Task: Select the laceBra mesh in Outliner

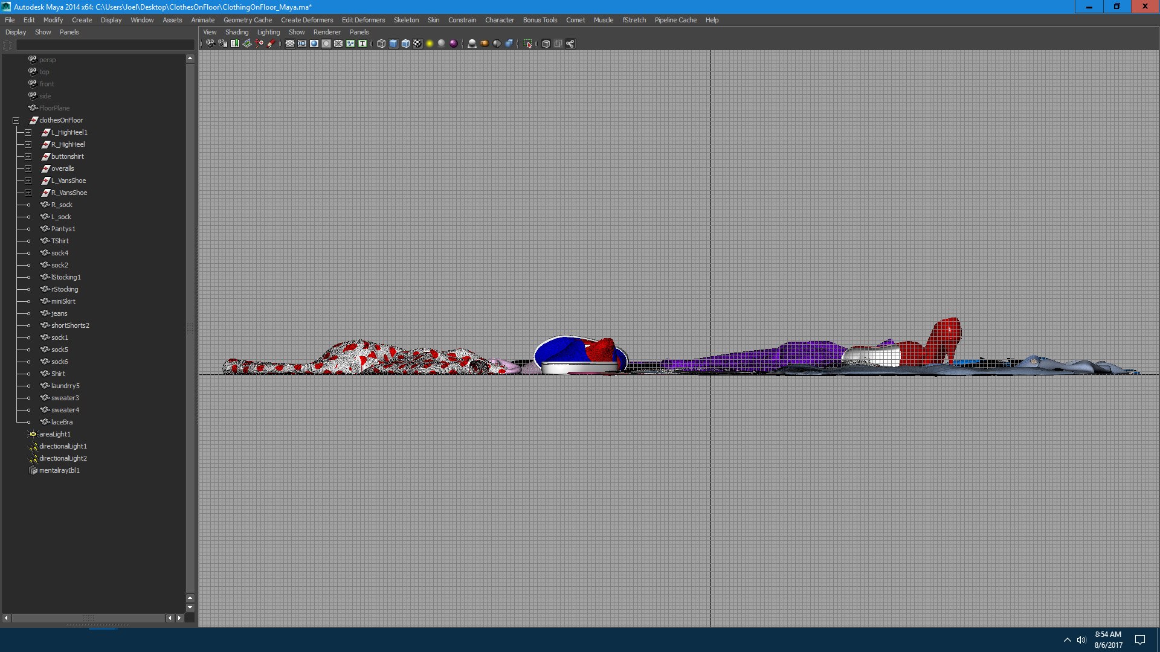Action: click(x=62, y=422)
